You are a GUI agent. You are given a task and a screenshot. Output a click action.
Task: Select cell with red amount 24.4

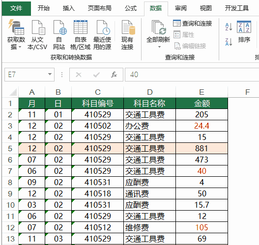tap(201, 126)
